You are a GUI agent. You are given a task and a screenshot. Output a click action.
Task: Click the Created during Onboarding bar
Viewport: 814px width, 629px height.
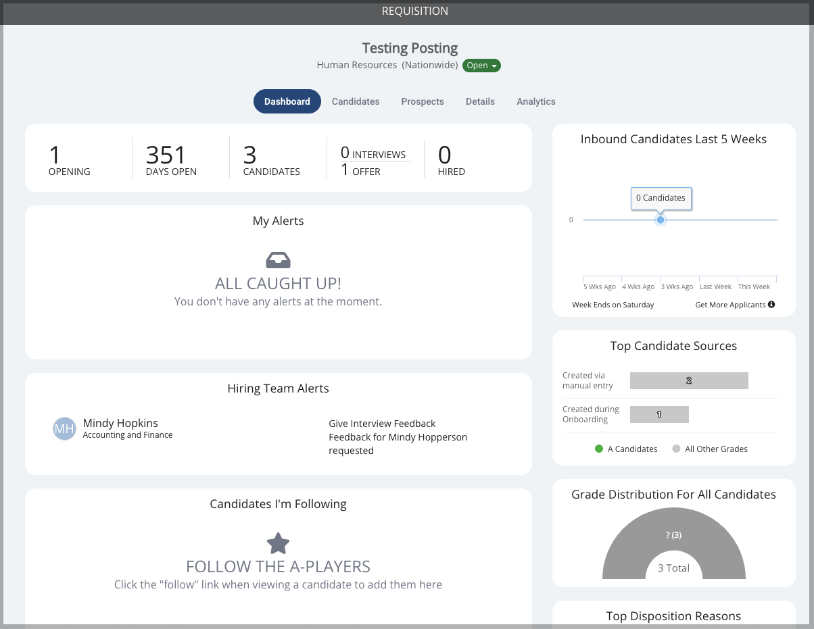659,414
